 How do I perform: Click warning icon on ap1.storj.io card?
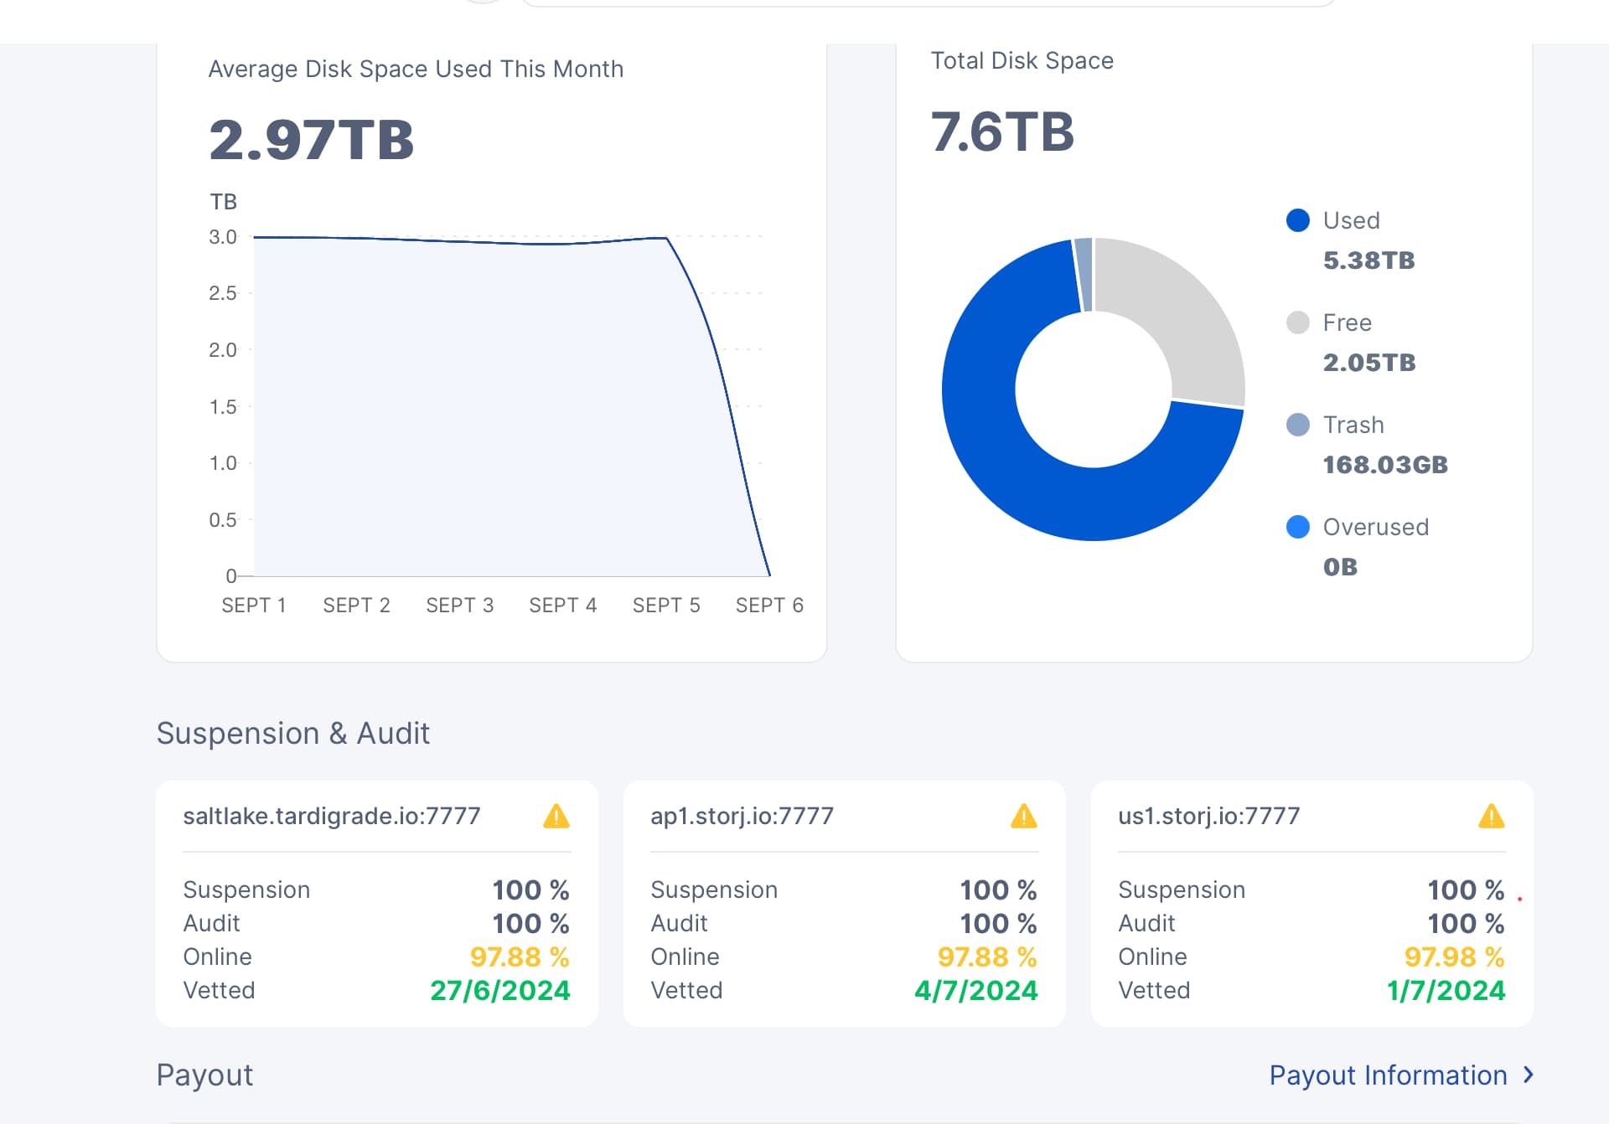[x=1023, y=816]
